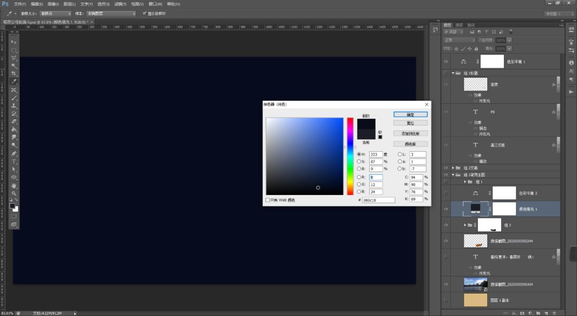Select the Move tool
Viewport: 577px width, 316px height.
14,42
